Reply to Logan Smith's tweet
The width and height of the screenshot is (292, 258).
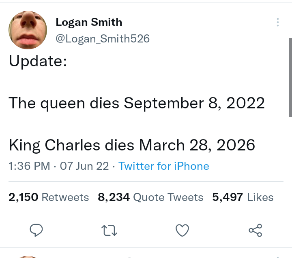pyautogui.click(x=36, y=231)
